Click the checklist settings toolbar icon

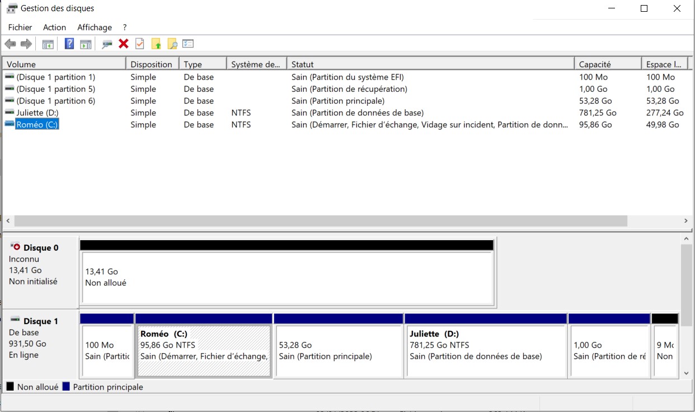coord(188,44)
